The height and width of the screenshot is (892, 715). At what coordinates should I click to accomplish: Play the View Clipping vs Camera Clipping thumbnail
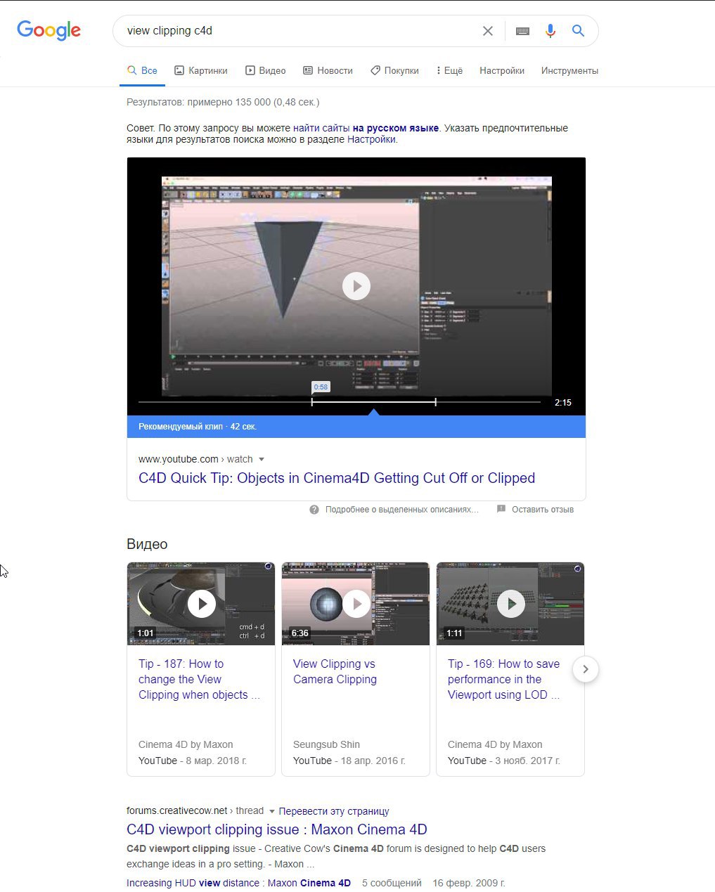(356, 604)
